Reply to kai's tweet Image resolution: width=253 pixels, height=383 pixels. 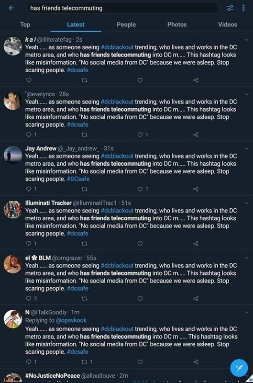tap(29, 80)
